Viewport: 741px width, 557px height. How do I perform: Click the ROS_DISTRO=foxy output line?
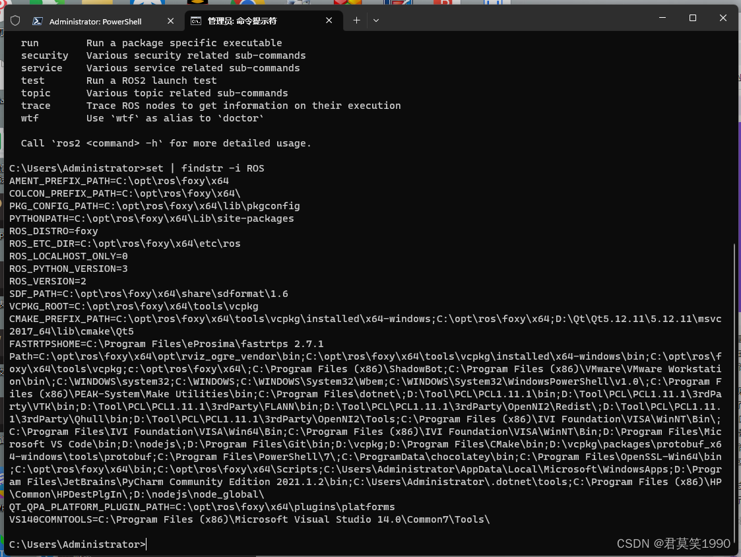pyautogui.click(x=51, y=231)
